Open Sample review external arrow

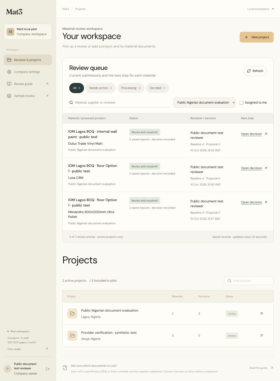coord(47,96)
